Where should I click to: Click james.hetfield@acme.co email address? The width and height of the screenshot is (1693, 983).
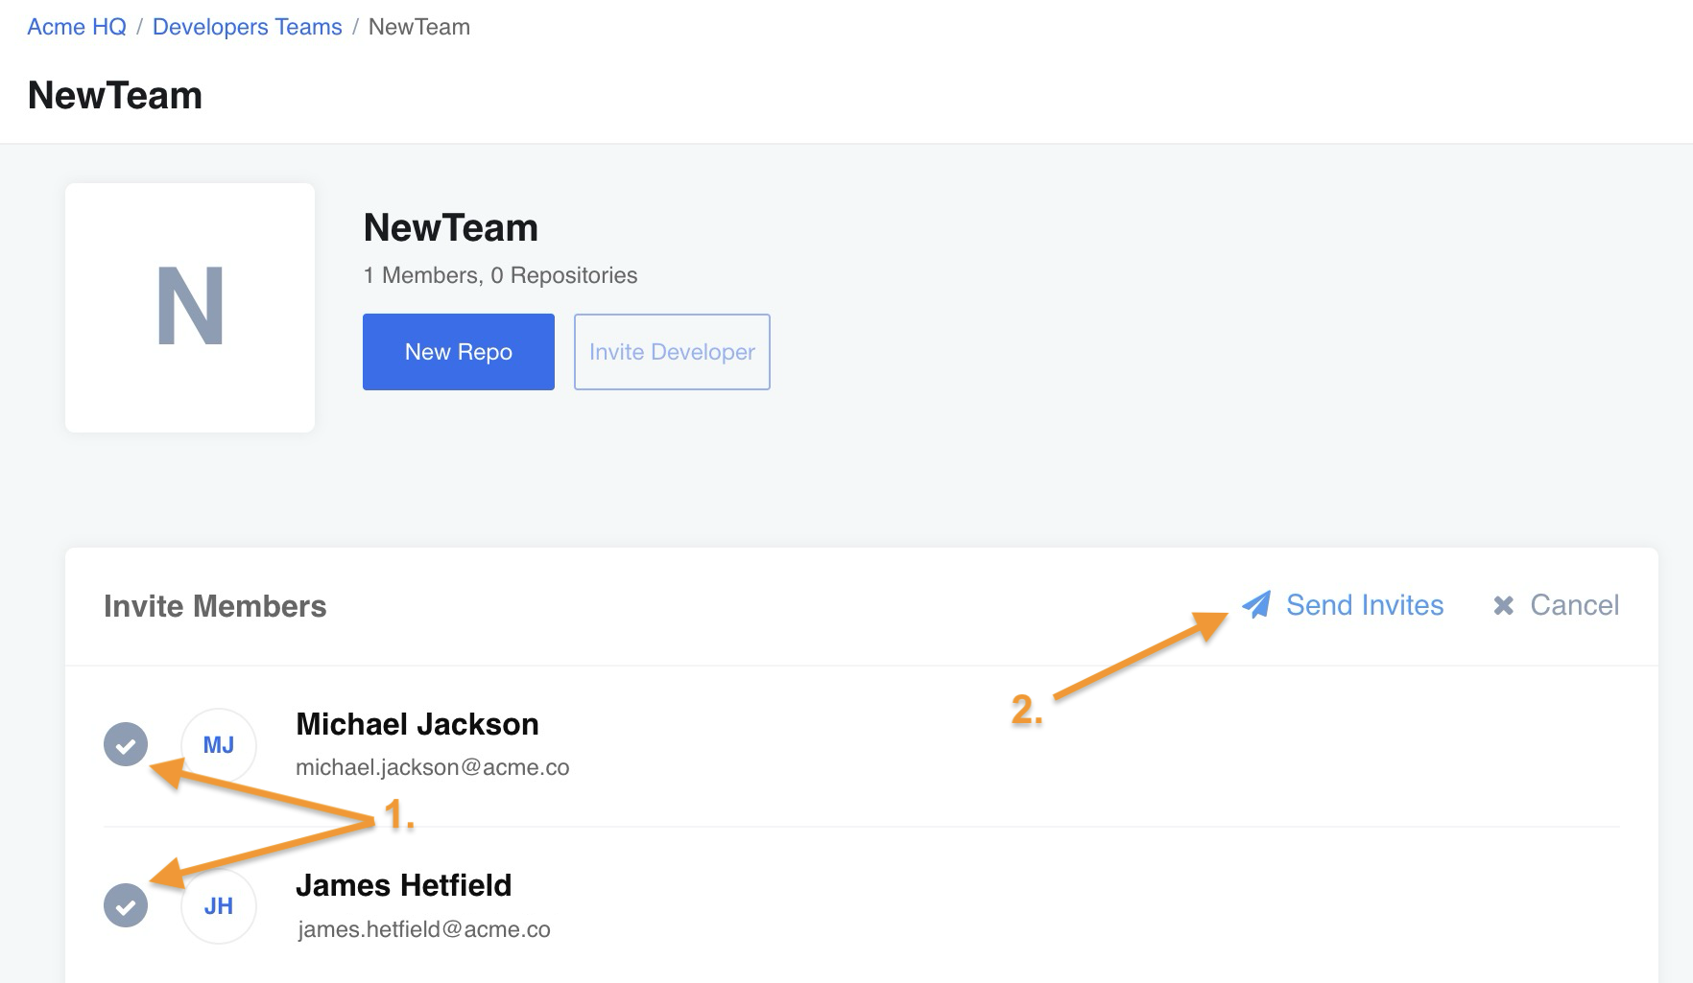(x=424, y=929)
